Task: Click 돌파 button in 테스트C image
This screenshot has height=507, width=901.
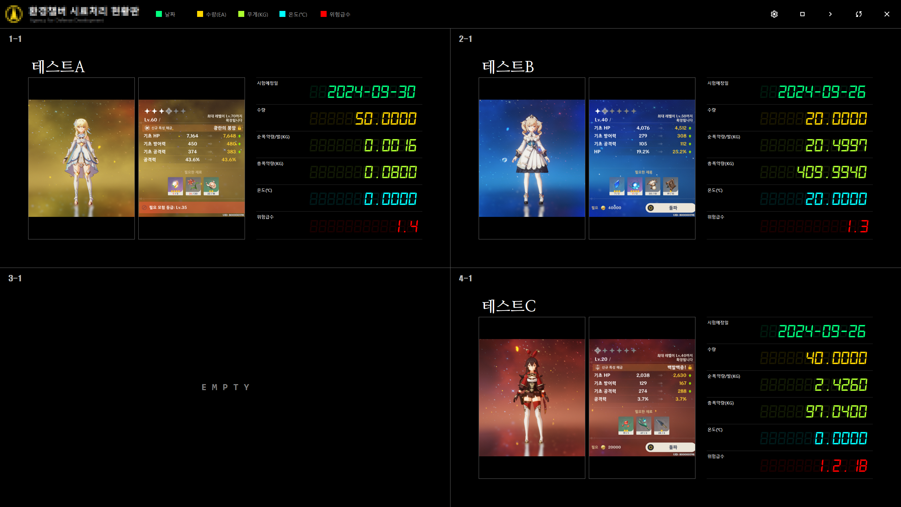Action: pyautogui.click(x=670, y=447)
